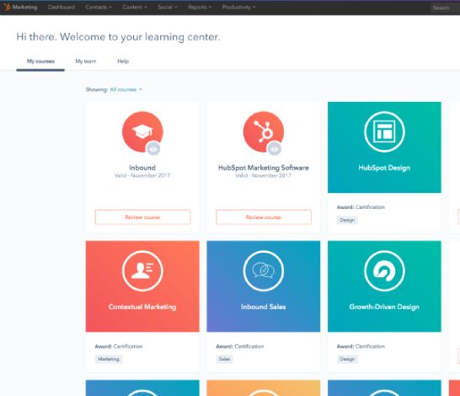Click the HubSpot Marketing Software sprocket icon
Image resolution: width=460 pixels, height=396 pixels.
point(263,131)
